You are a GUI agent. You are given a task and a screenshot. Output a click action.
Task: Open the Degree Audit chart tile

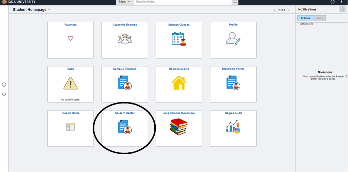[x=233, y=128]
